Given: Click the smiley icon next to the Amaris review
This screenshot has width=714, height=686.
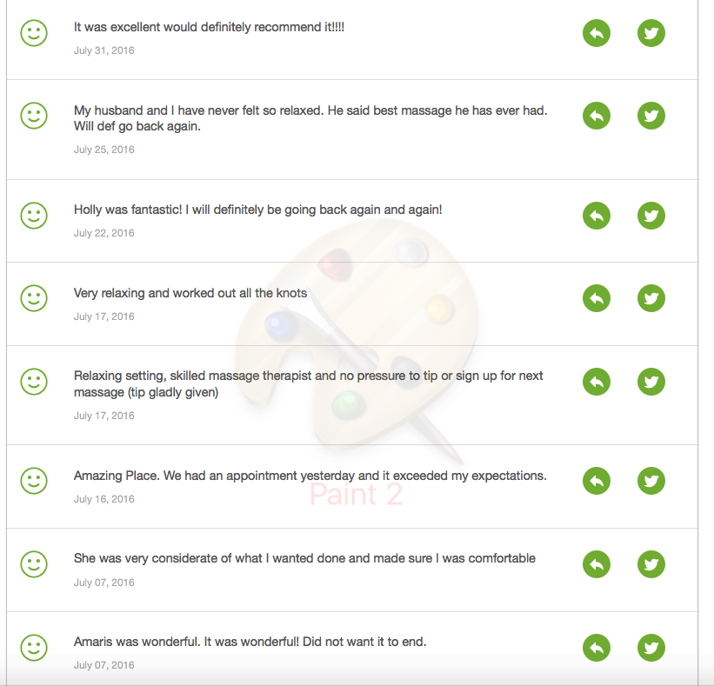Looking at the screenshot, I should [x=34, y=647].
